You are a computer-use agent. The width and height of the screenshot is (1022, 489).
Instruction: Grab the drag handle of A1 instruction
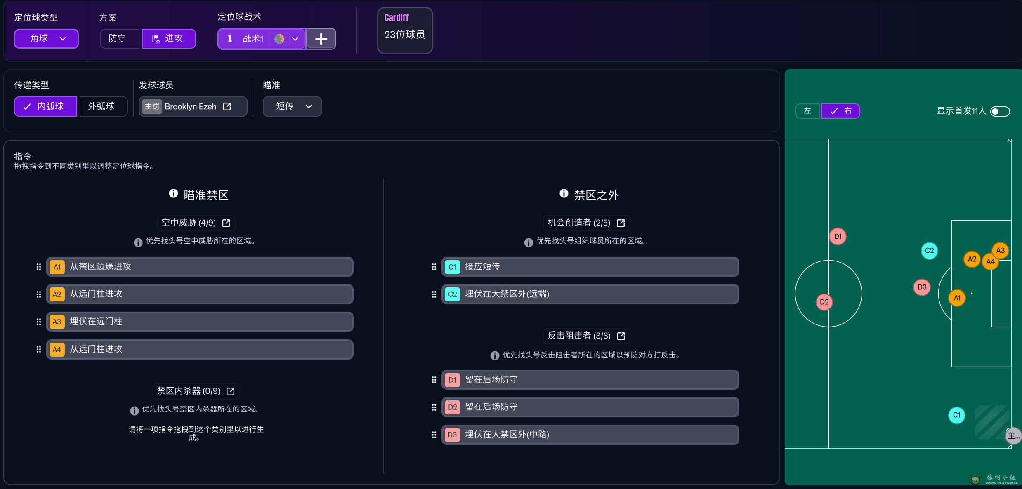coord(39,267)
